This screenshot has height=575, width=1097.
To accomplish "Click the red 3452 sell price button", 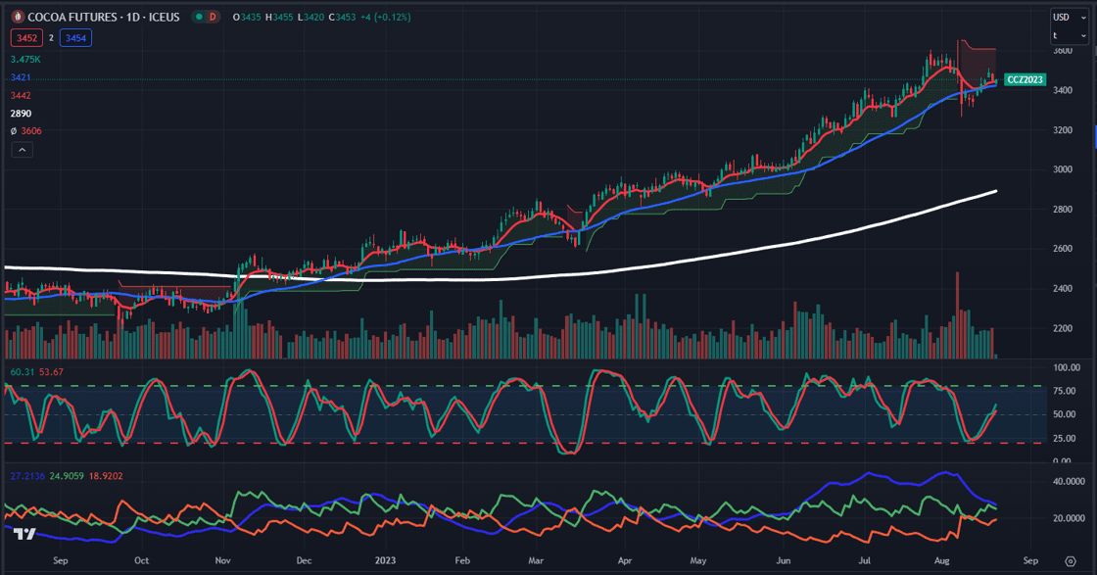I will (x=26, y=38).
